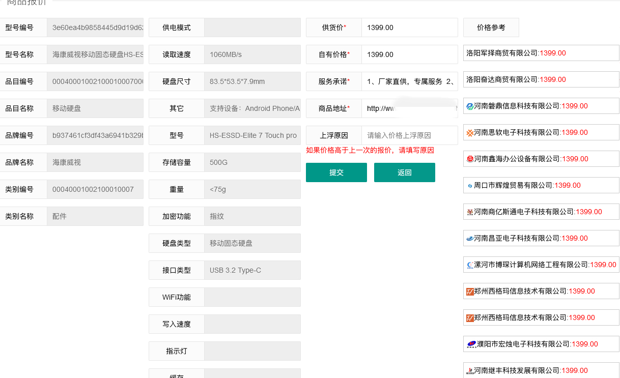Click the 硬盘尺寸 field showing 83.5*53.5*7.9mm
620x378 pixels.
[252, 81]
